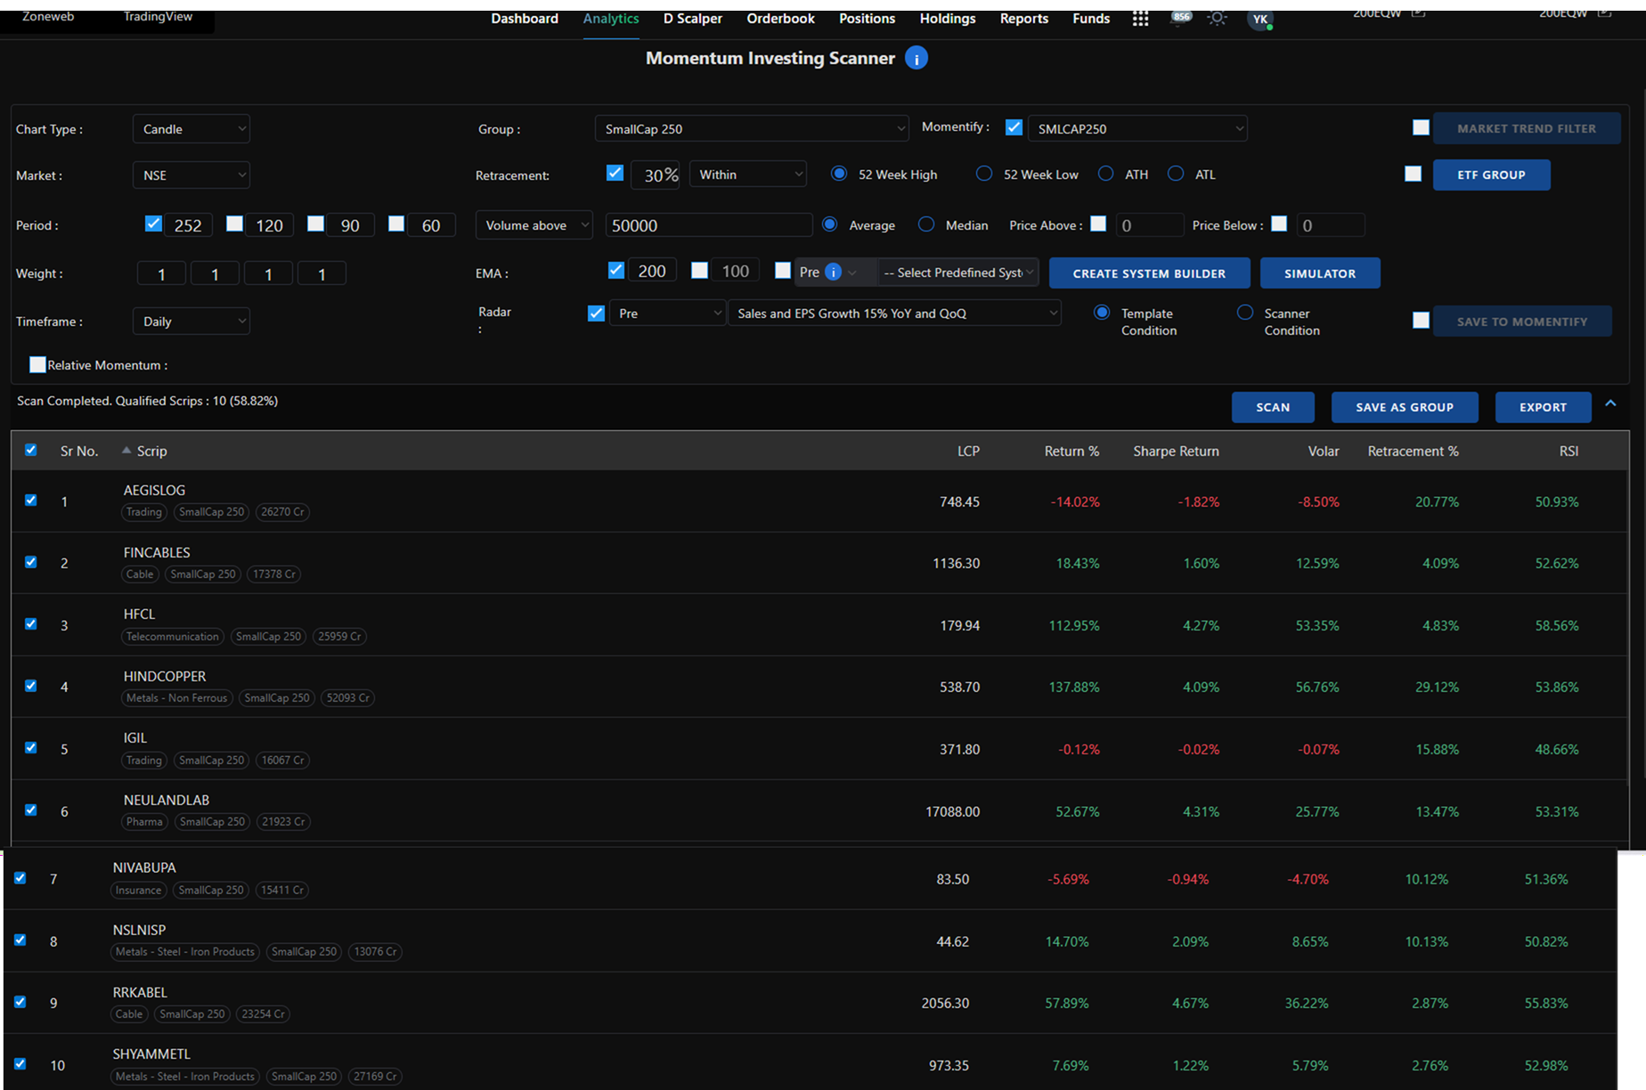Open the Reports tab
The image size is (1646, 1090).
pos(1023,19)
